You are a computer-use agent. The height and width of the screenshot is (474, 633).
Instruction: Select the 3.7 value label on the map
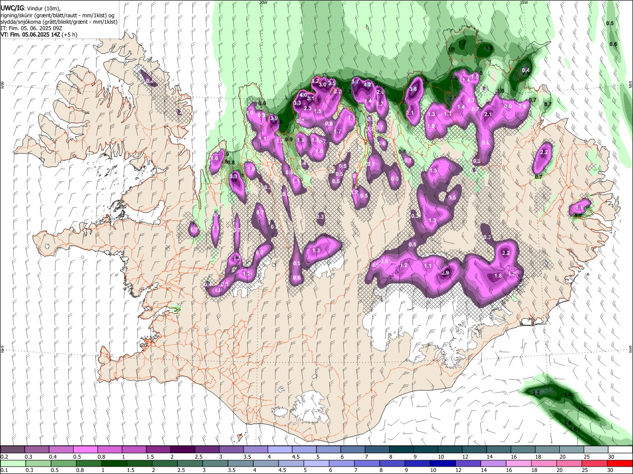point(355,81)
